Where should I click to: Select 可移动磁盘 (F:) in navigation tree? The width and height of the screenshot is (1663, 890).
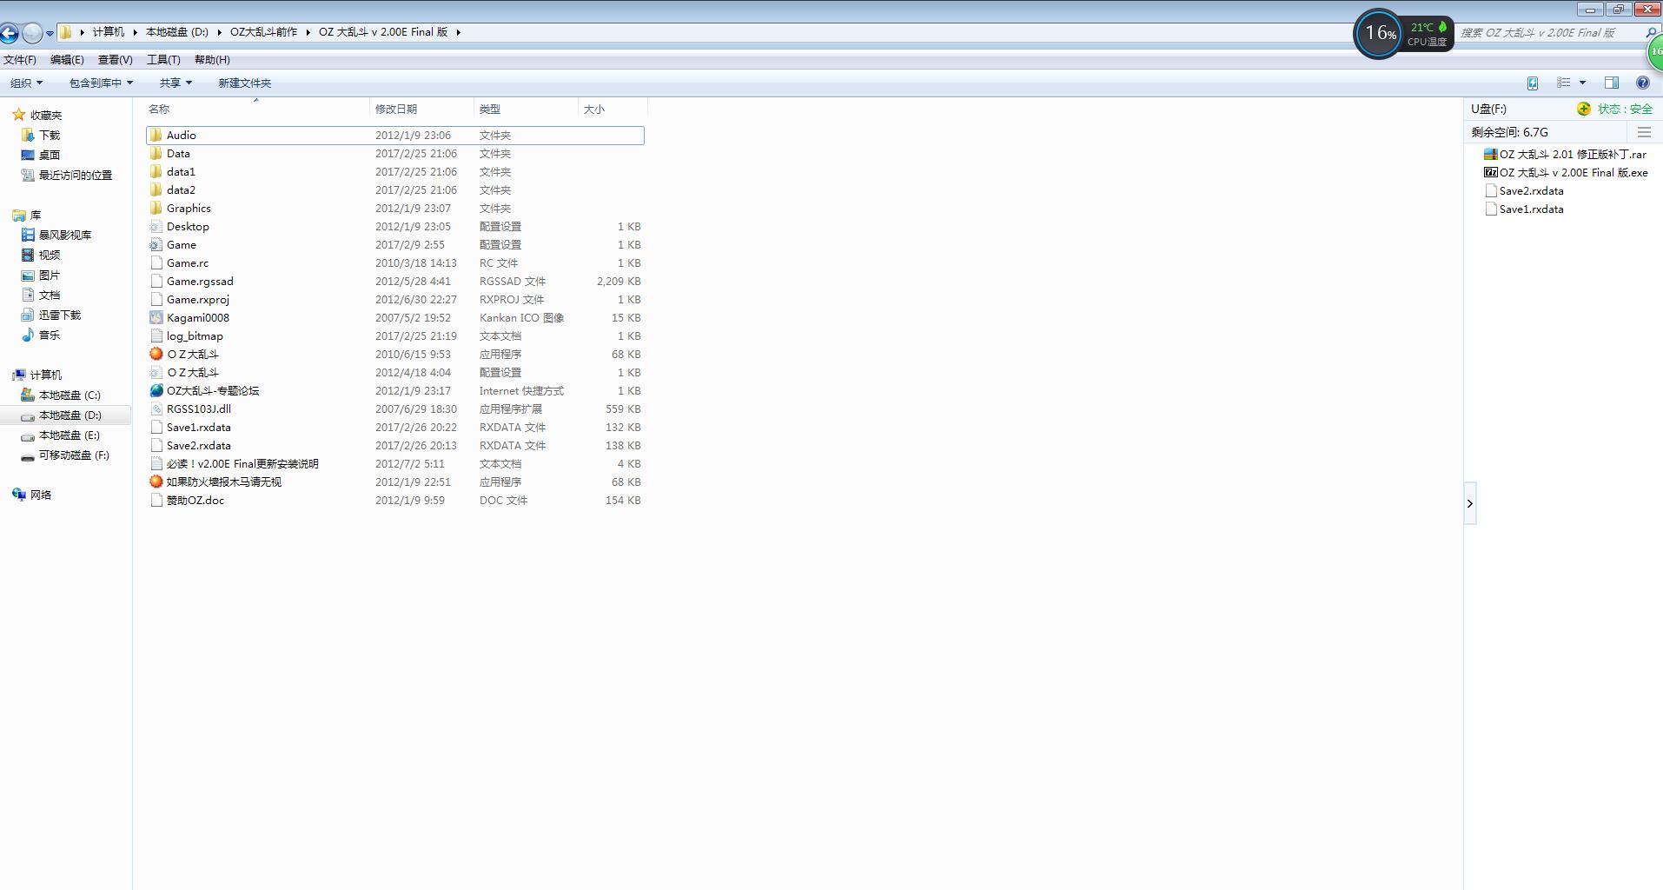click(74, 455)
